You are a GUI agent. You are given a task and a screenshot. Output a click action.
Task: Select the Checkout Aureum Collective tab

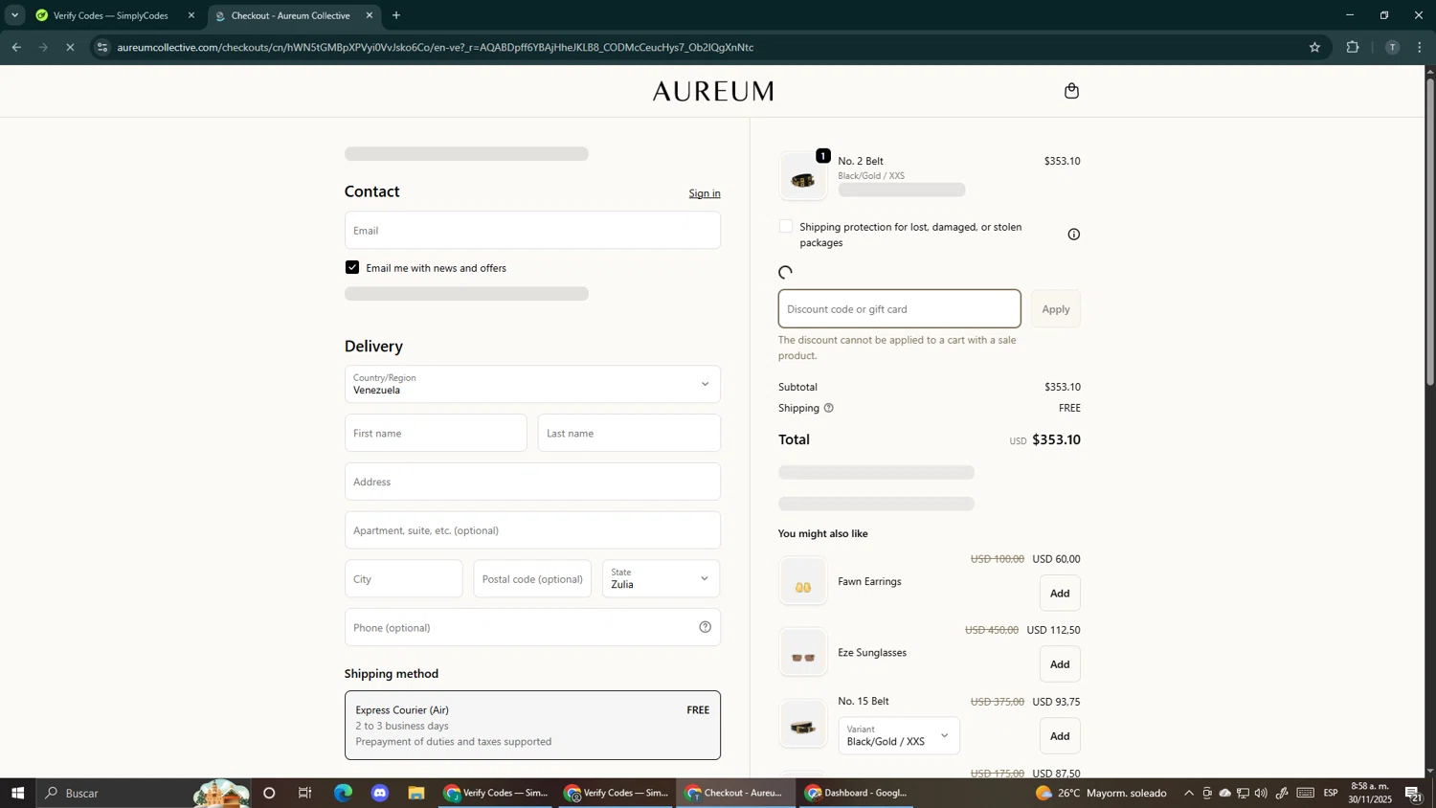(293, 15)
